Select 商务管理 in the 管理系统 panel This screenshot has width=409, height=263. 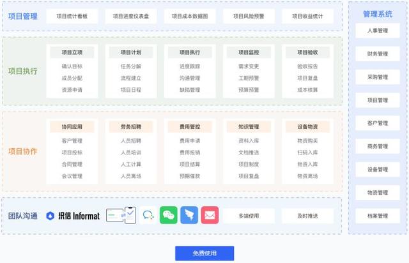point(378,146)
